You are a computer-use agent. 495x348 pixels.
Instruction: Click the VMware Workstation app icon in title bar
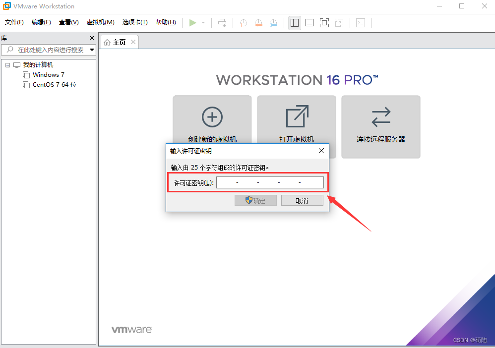[6, 6]
